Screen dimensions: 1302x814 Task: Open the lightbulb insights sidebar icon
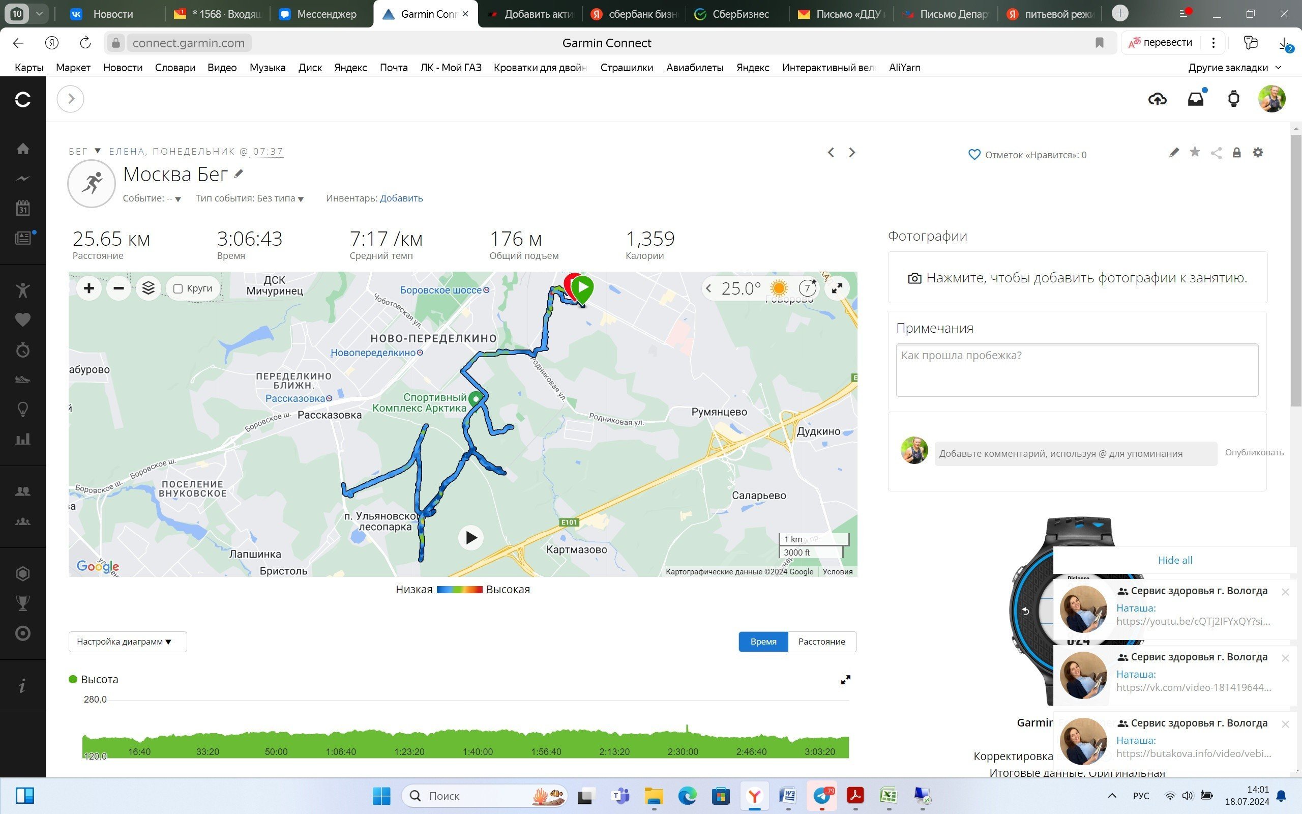click(22, 410)
